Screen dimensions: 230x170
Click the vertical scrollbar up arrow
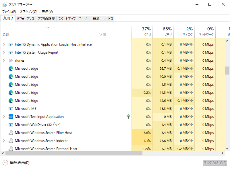[227, 41]
